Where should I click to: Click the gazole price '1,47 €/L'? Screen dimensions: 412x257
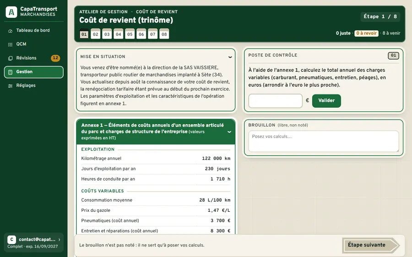pyautogui.click(x=219, y=210)
